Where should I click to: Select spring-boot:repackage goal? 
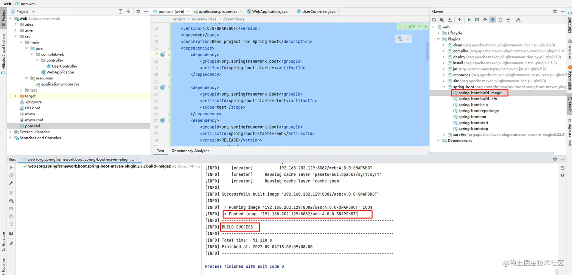479,111
